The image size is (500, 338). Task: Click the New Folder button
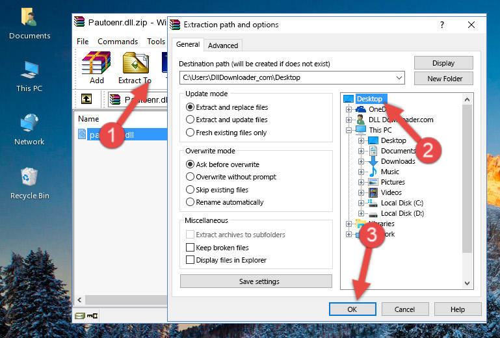(x=443, y=79)
